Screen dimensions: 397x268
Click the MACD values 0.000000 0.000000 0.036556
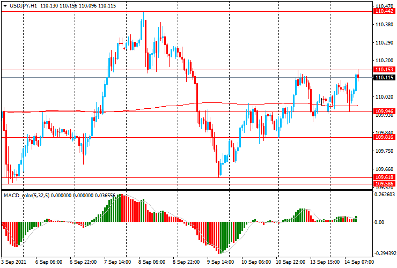click(x=83, y=196)
